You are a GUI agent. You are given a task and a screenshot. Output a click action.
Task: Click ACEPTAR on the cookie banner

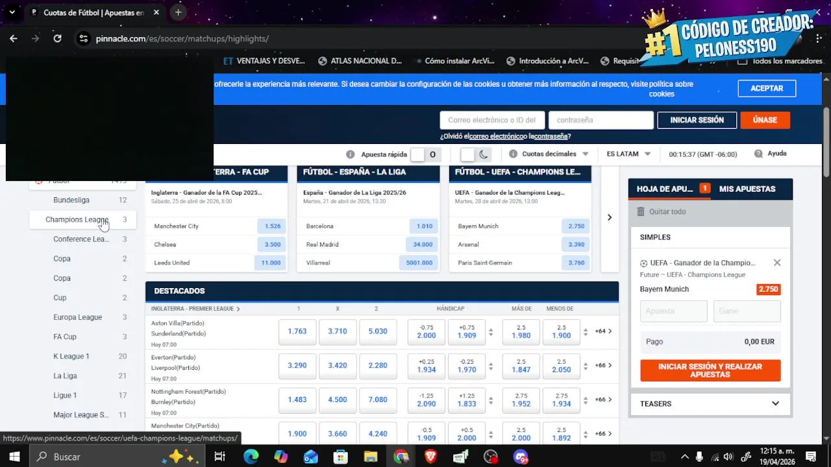coord(767,88)
